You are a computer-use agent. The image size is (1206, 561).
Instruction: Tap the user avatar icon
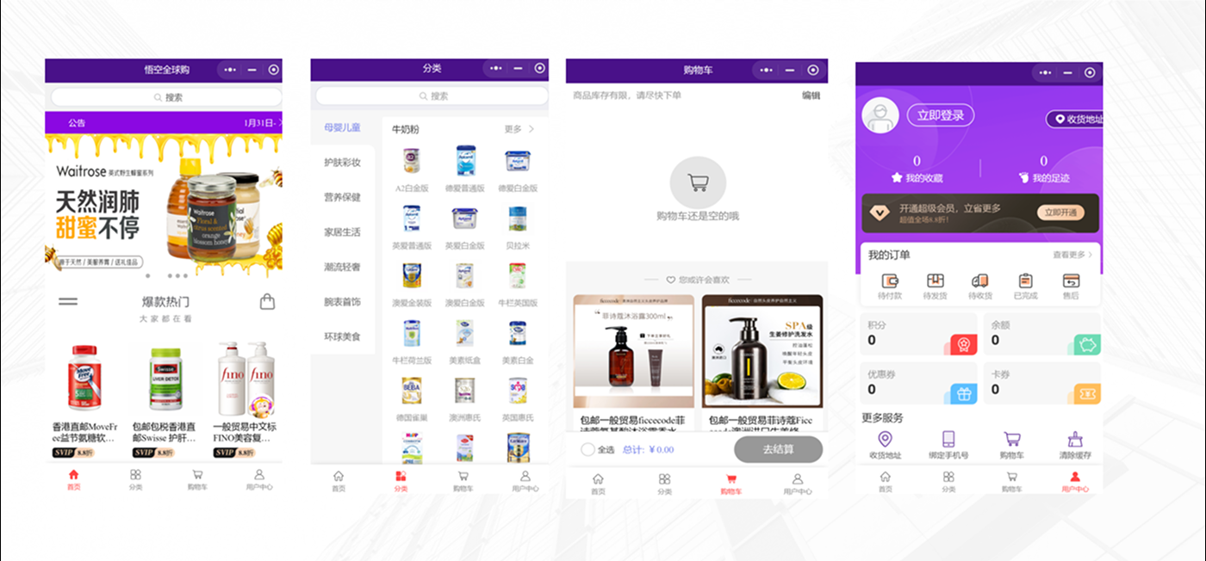pyautogui.click(x=880, y=115)
